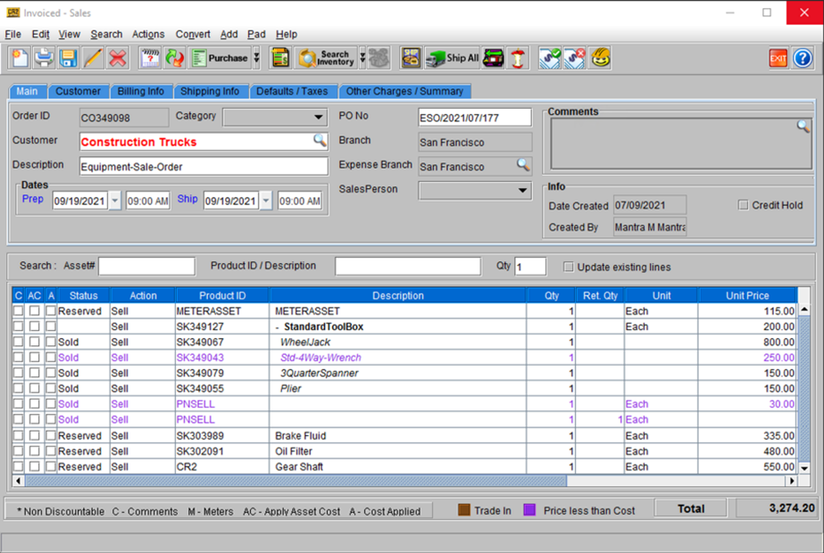The image size is (824, 553).
Task: Click the green arrows machine icon after Ship All
Action: (x=494, y=58)
